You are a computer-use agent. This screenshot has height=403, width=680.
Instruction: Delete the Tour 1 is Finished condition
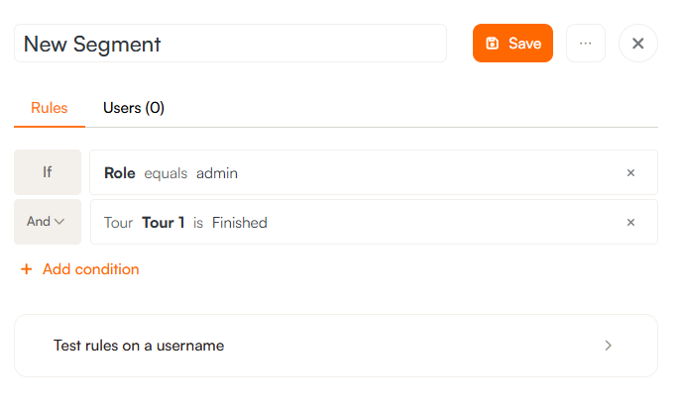(x=630, y=223)
